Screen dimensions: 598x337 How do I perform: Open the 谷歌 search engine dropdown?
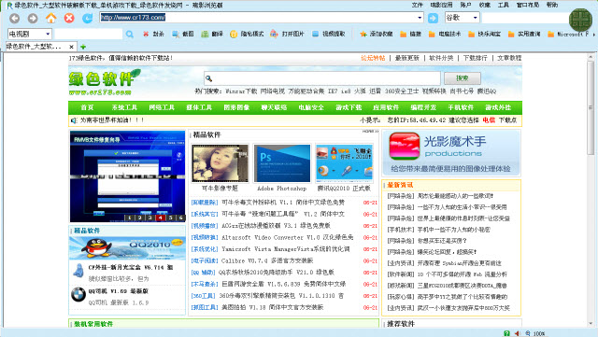(x=475, y=18)
